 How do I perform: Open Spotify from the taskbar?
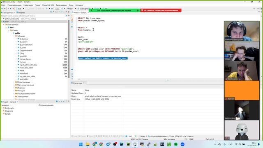[175, 144]
